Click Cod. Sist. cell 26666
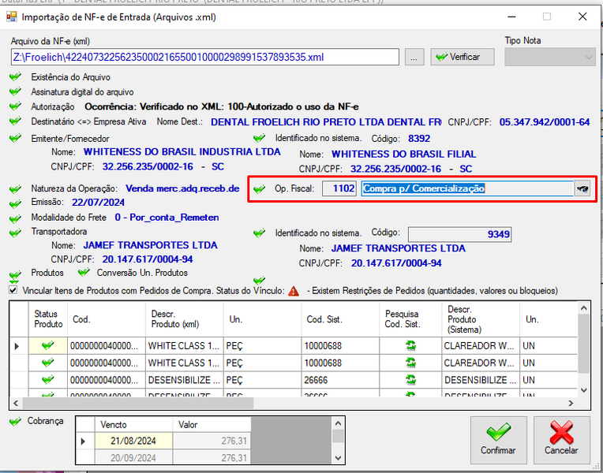This screenshot has height=473, width=603. [340, 380]
